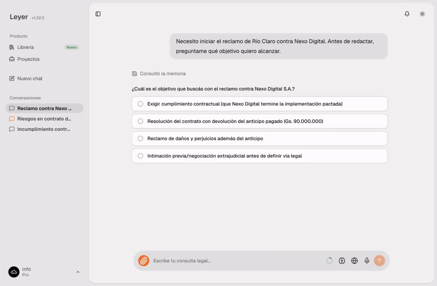Viewport: 437px width, 286px height.
Task: Expand the info Pro account chevron
Action: 78,272
